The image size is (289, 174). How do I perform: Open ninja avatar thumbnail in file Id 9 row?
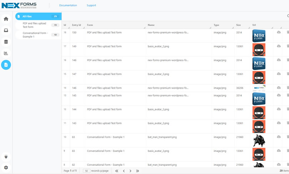[x=259, y=154]
